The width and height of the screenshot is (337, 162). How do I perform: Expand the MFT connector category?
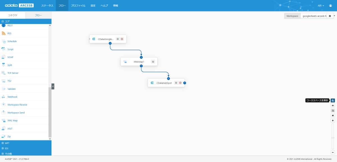point(26,143)
